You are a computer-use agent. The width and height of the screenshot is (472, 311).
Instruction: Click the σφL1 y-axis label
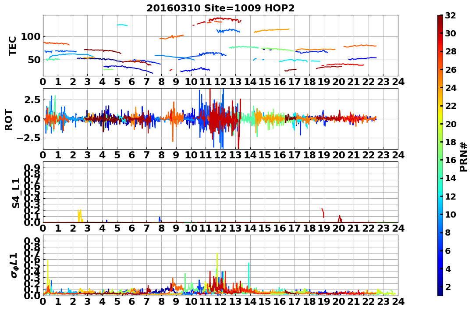(14, 265)
